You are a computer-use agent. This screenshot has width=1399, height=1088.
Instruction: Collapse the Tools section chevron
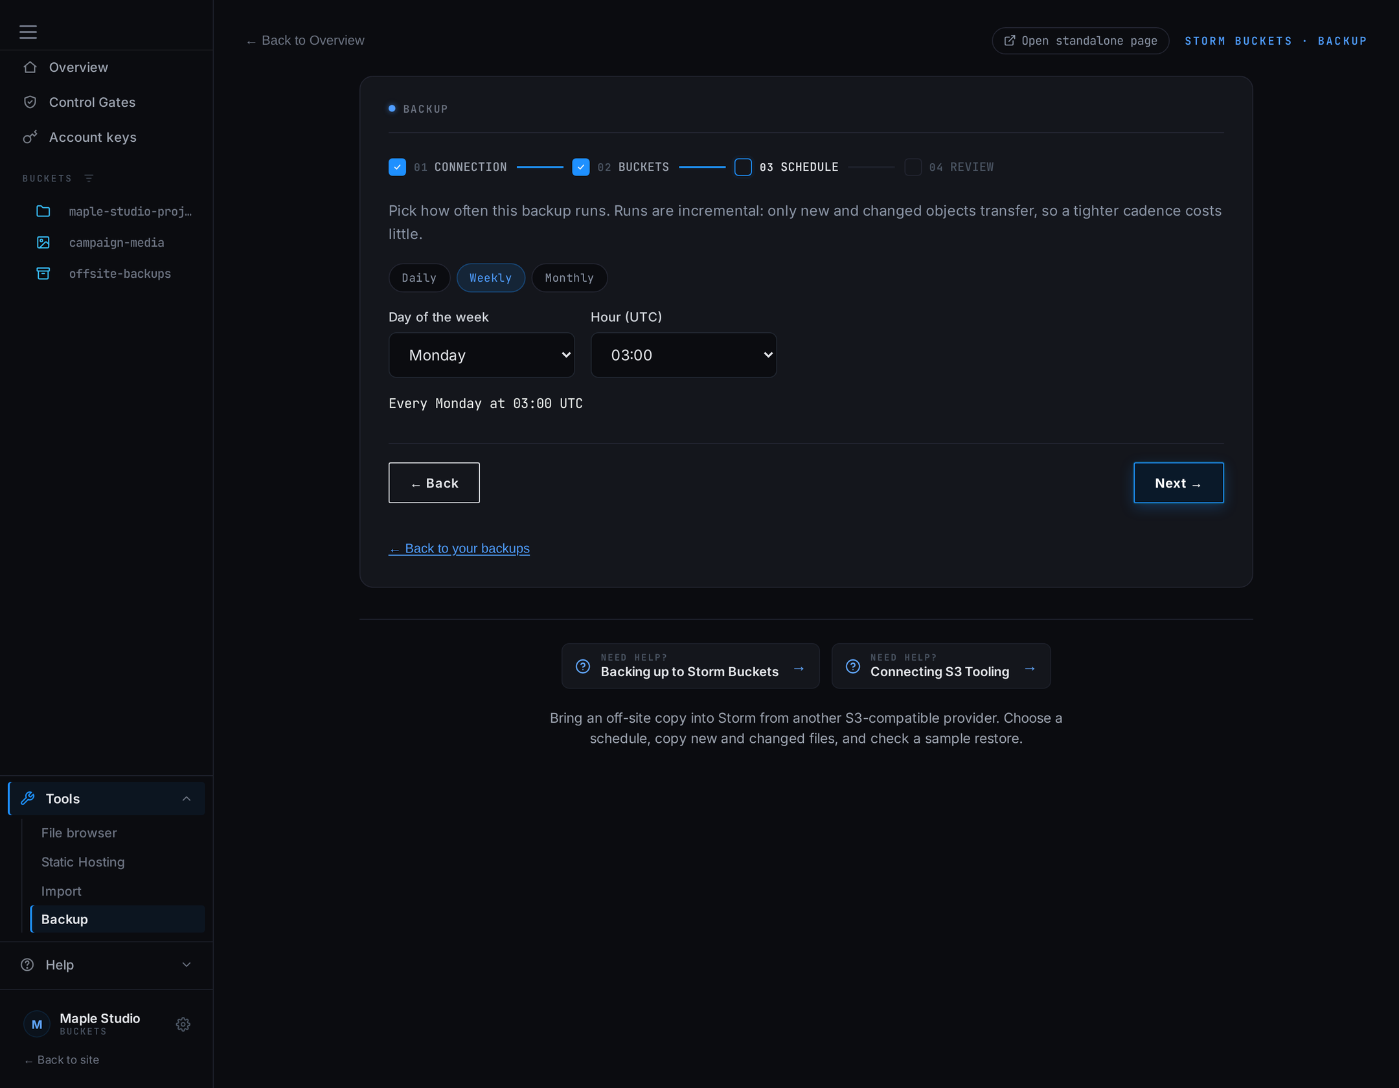pyautogui.click(x=187, y=799)
